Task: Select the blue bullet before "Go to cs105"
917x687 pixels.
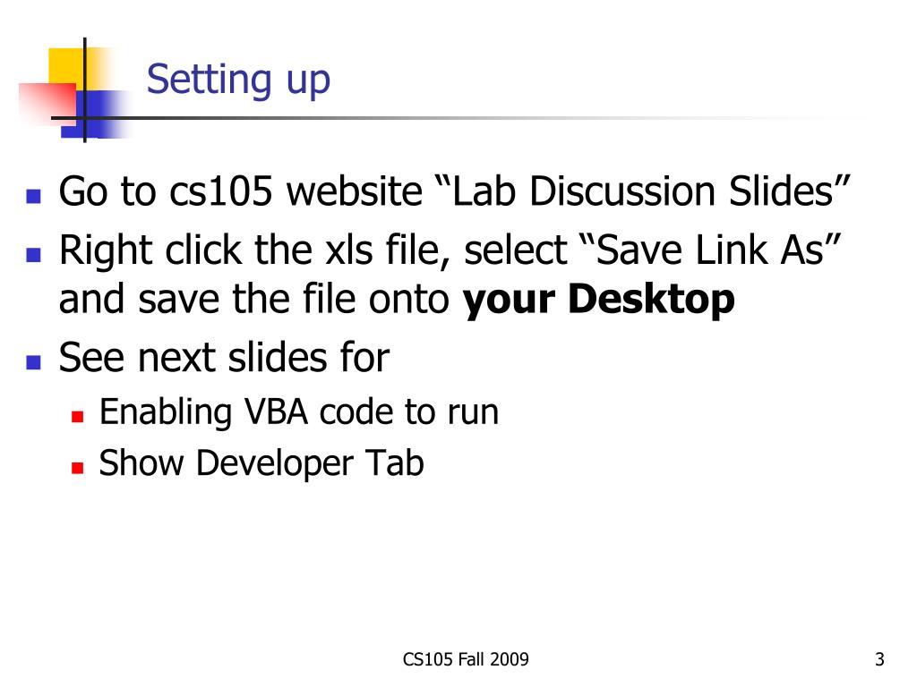Action: pyautogui.click(x=33, y=196)
